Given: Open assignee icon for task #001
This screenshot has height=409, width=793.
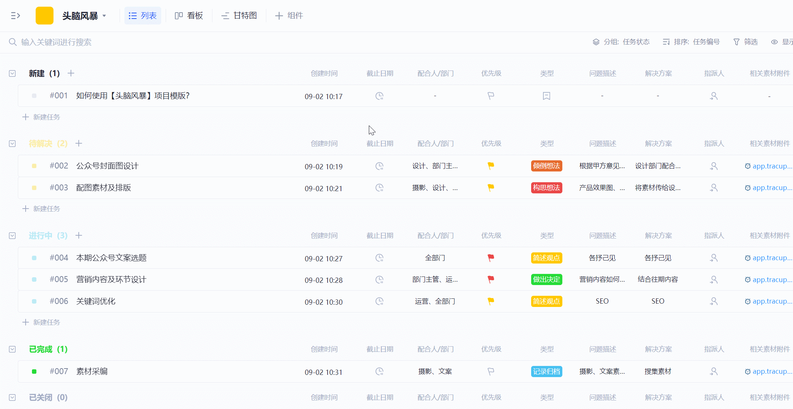Looking at the screenshot, I should (x=714, y=96).
